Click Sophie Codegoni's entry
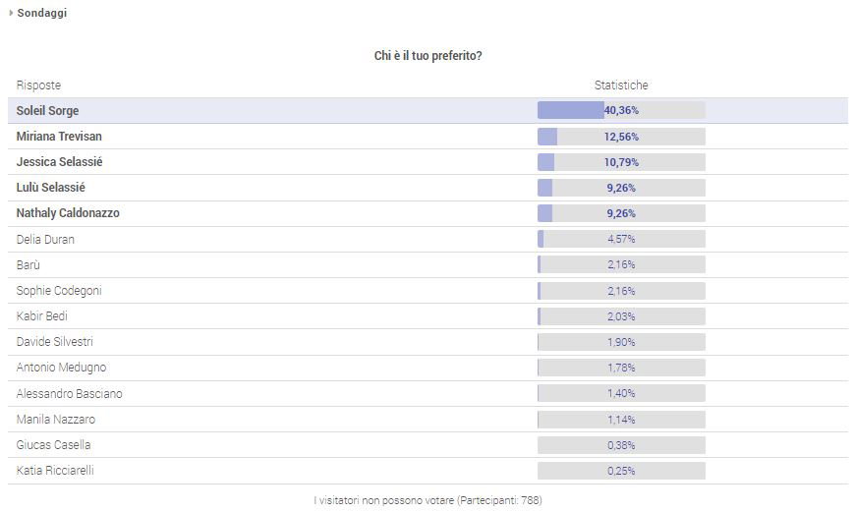This screenshot has width=855, height=512. 59,291
